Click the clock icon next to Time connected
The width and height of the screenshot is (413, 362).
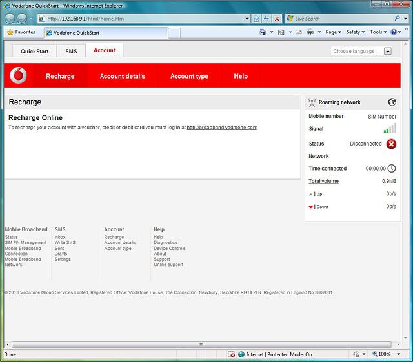pos(391,169)
